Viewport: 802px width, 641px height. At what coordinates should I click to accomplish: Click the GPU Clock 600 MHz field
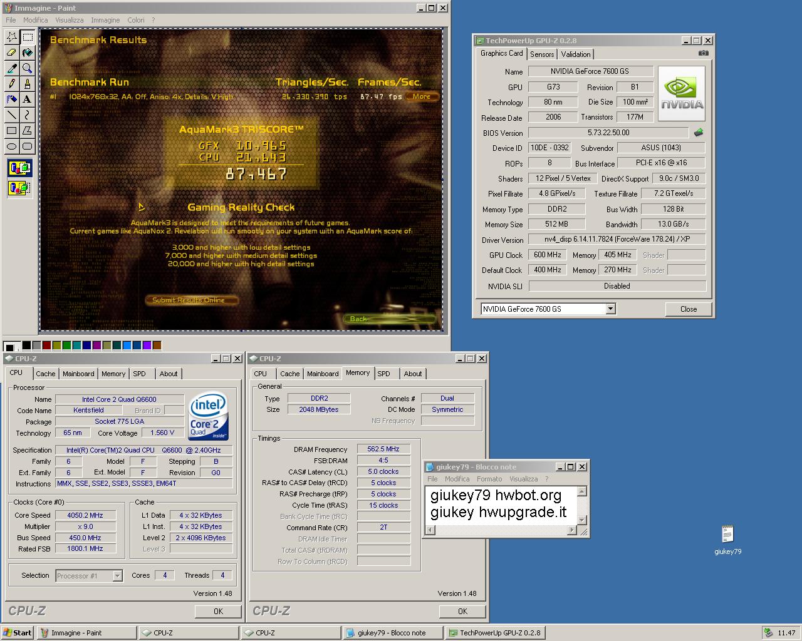[x=547, y=255]
